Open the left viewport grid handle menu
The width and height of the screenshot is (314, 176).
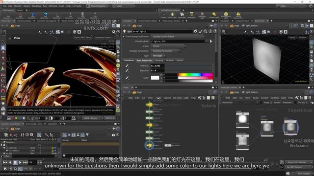(4, 32)
